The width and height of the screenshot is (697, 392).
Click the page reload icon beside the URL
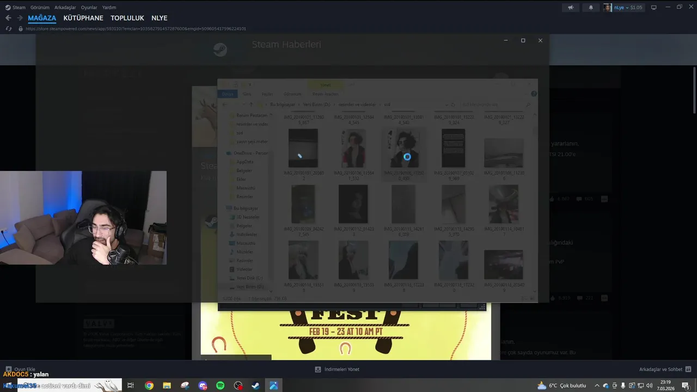[9, 28]
